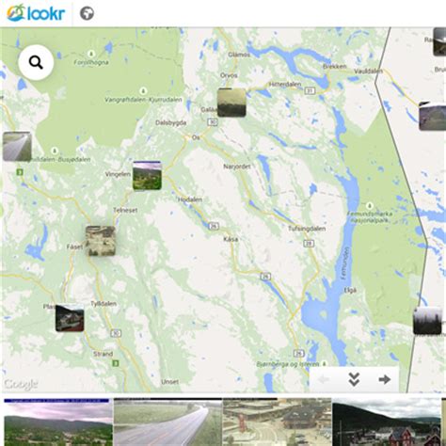Select the road webcam thumbnail in bottom strip
446x446 pixels.
167,422
